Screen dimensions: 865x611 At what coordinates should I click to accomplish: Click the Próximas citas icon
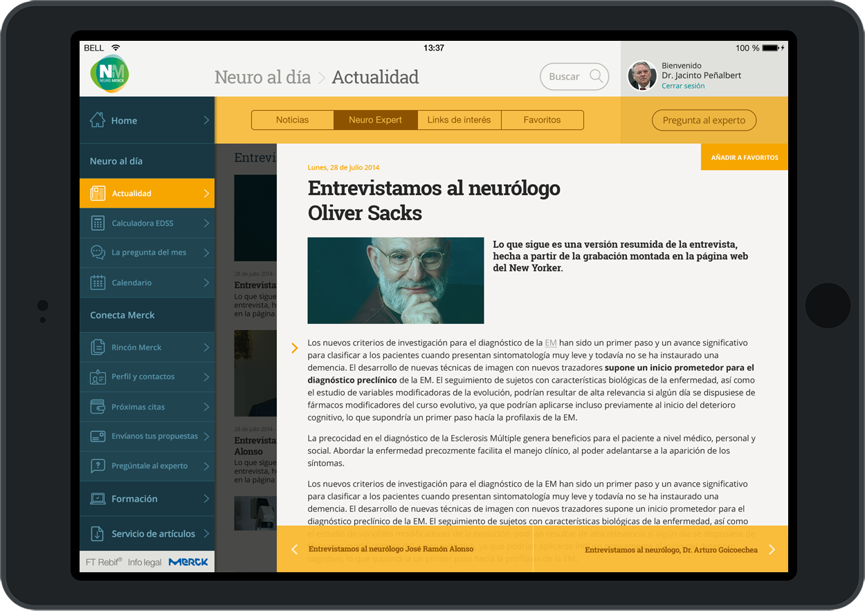[x=98, y=407]
